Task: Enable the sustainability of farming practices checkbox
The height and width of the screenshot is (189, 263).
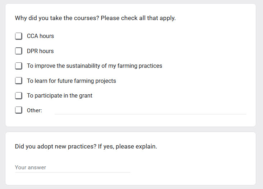Action: coord(19,66)
